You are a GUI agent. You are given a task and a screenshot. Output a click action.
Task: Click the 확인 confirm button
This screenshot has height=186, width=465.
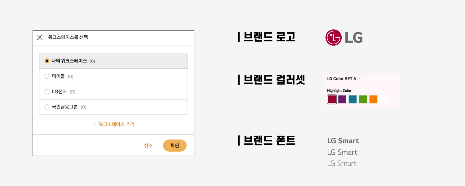[x=175, y=145]
